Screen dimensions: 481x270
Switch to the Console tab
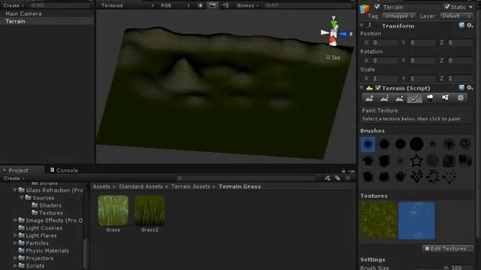point(64,170)
